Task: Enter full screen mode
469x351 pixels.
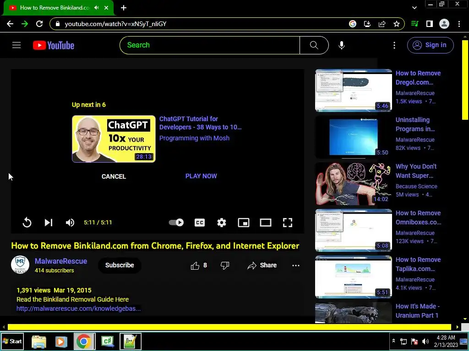Action: click(288, 223)
